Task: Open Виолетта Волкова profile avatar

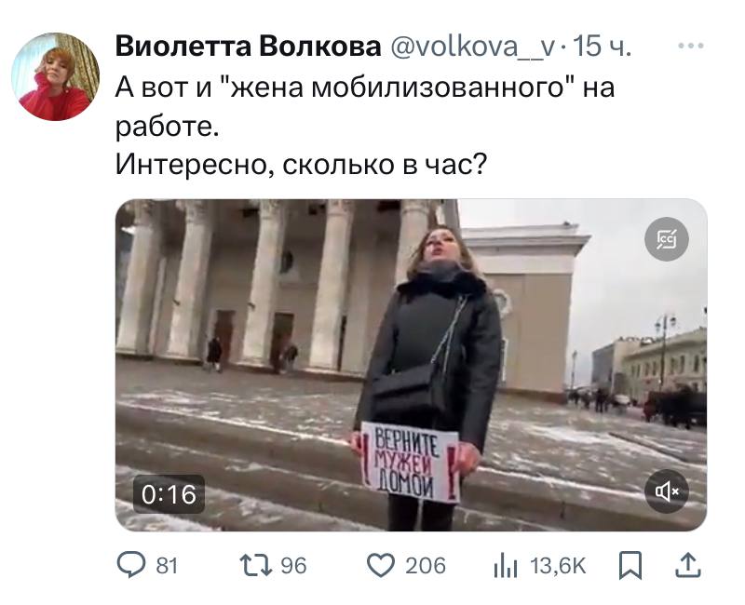Action: [x=55, y=76]
